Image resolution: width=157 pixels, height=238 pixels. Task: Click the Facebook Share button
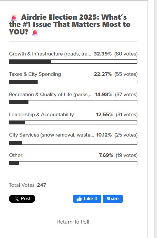click(113, 199)
